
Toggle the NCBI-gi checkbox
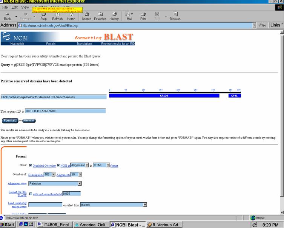tap(58, 165)
